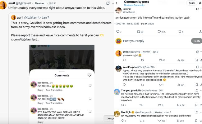Tap the paper plane icon in Comments

tap(90, 75)
